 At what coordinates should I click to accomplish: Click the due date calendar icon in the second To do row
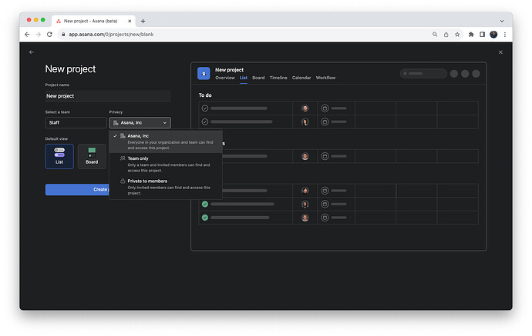coord(325,121)
